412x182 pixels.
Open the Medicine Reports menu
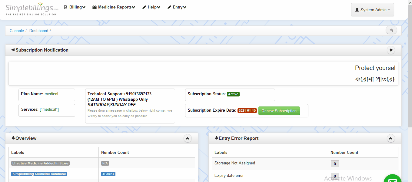tap(114, 7)
